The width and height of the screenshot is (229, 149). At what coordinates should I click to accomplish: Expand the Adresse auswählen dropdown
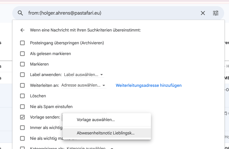click(x=83, y=85)
